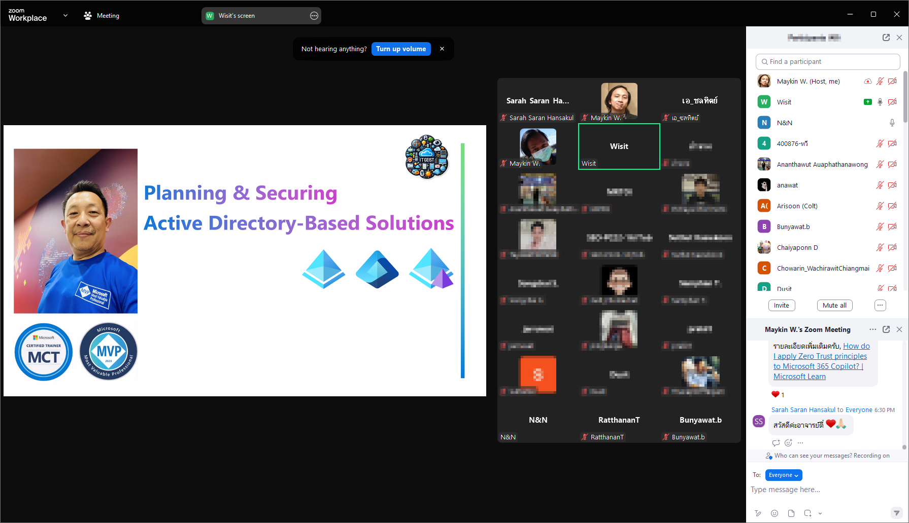
Task: Open more options on Wisit's screen tab
Action: tap(314, 16)
